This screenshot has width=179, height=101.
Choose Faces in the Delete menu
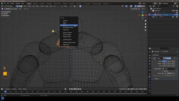click(x=69, y=25)
